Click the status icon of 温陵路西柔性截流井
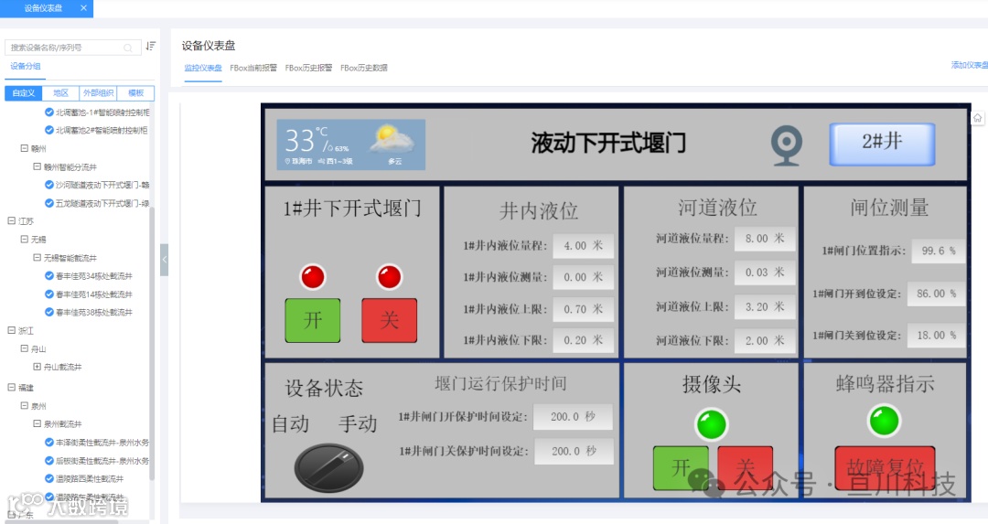The width and height of the screenshot is (988, 524). (x=49, y=478)
